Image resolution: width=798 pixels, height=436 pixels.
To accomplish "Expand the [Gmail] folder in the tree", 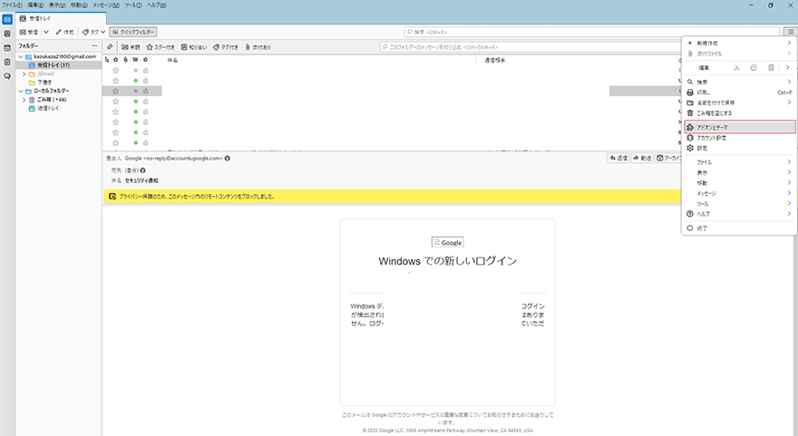I will pyautogui.click(x=24, y=73).
